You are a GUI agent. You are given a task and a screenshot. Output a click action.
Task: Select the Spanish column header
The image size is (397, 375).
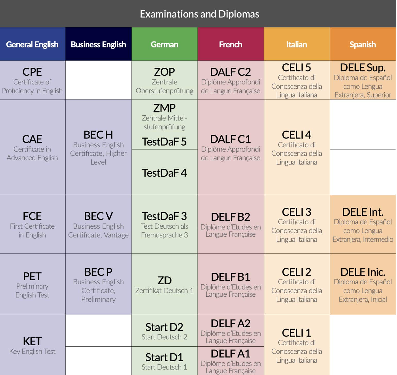click(x=363, y=44)
